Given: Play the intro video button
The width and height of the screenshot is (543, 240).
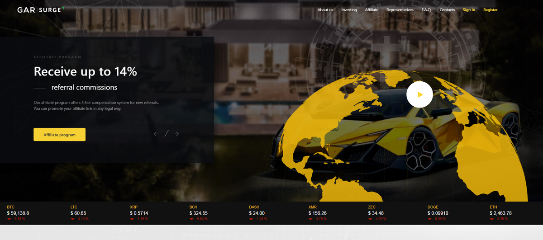Looking at the screenshot, I should 419,94.
